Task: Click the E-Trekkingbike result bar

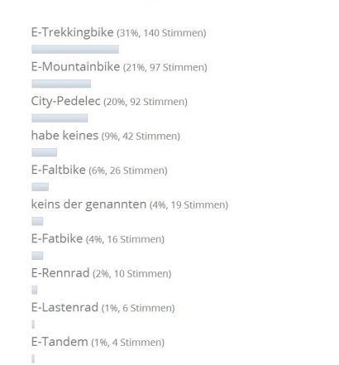Action: click(75, 50)
